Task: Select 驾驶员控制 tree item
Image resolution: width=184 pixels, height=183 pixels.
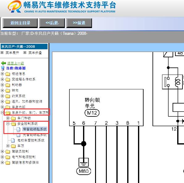Action: (20, 151)
